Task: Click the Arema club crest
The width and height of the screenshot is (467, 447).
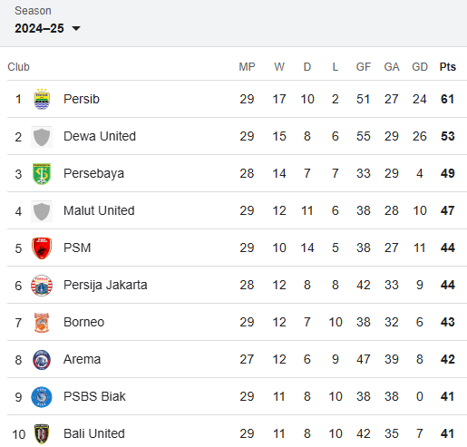Action: tap(42, 360)
